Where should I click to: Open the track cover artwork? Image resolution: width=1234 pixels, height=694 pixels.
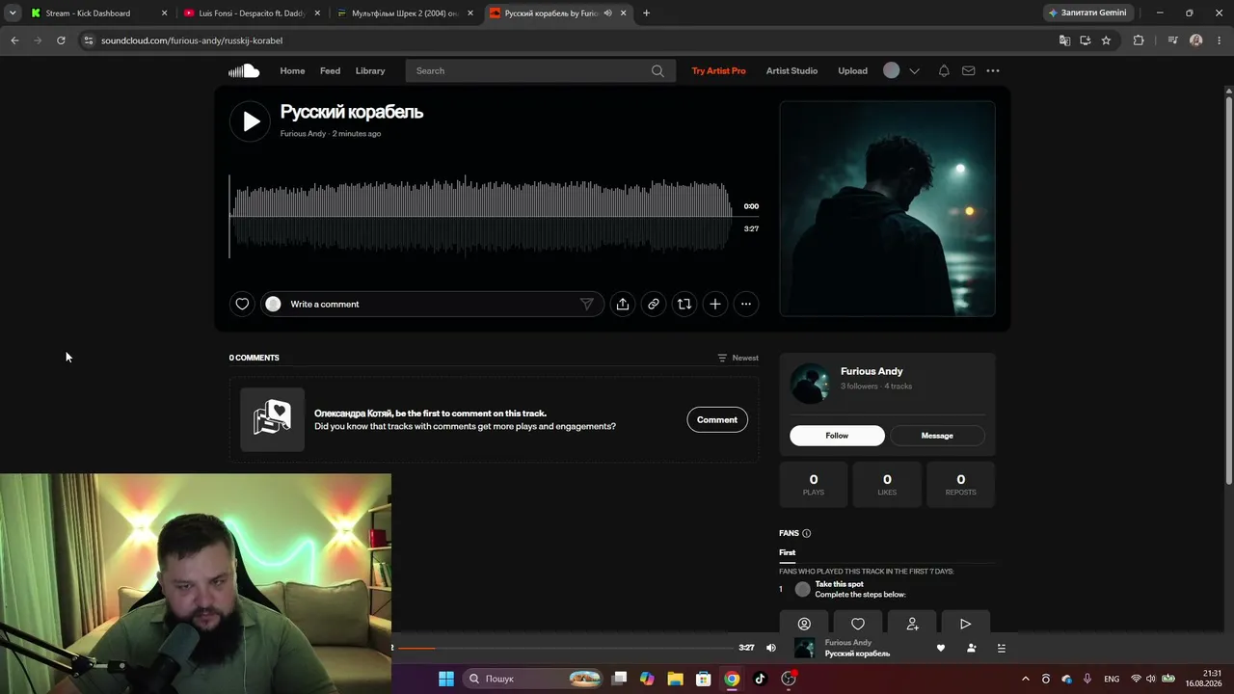tap(887, 208)
